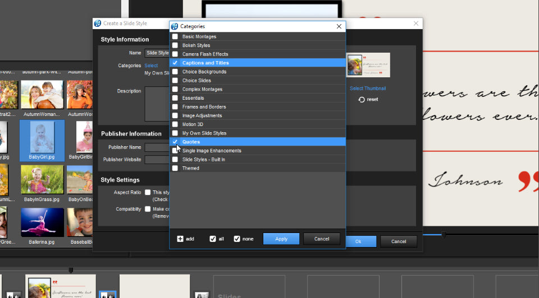Check My Own Slide Styles checkbox
This screenshot has width=539, height=298.
click(175, 133)
